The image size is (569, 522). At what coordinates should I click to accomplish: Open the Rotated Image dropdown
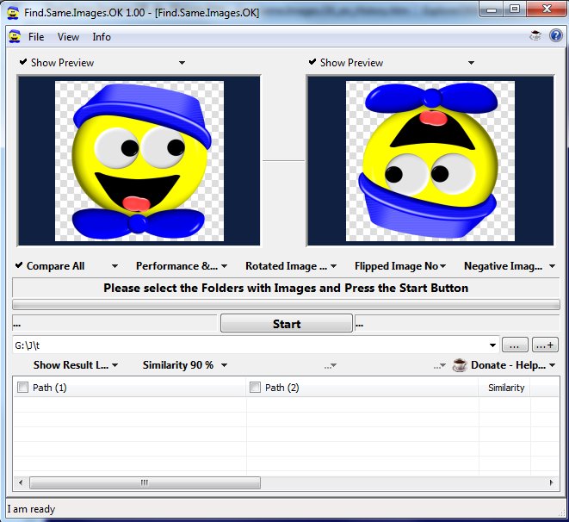coord(291,266)
